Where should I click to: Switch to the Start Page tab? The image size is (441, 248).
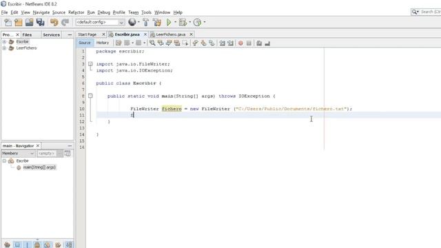(88, 34)
